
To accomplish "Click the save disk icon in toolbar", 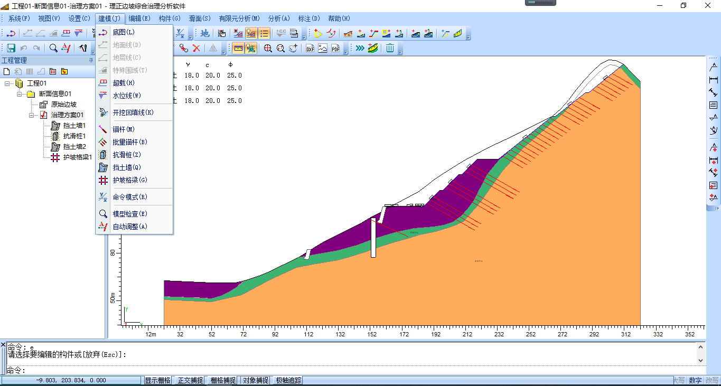I will tap(11, 48).
